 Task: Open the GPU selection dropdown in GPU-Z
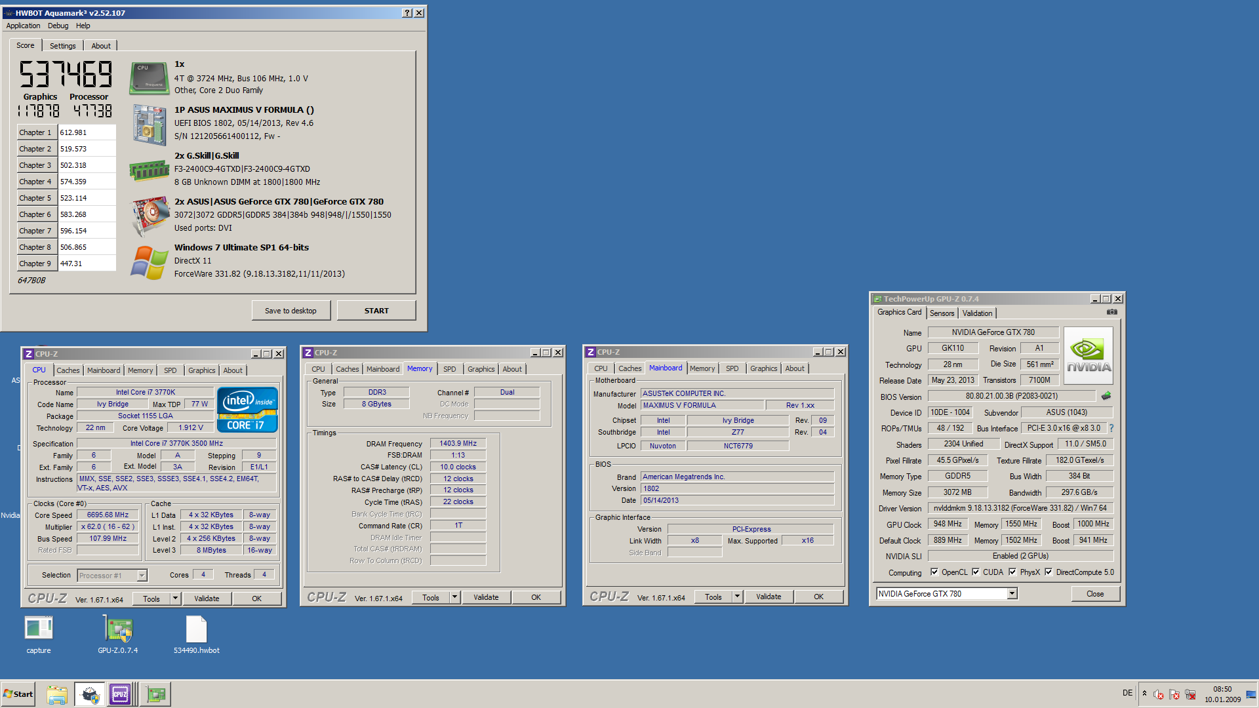coord(1012,594)
